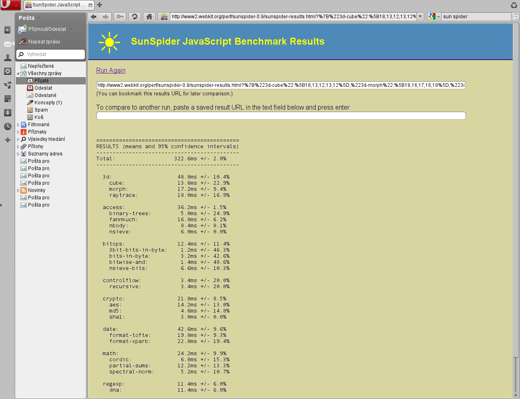This screenshot has width=520, height=399.
Task: Expand Přílohy tree node
Action: point(18,147)
